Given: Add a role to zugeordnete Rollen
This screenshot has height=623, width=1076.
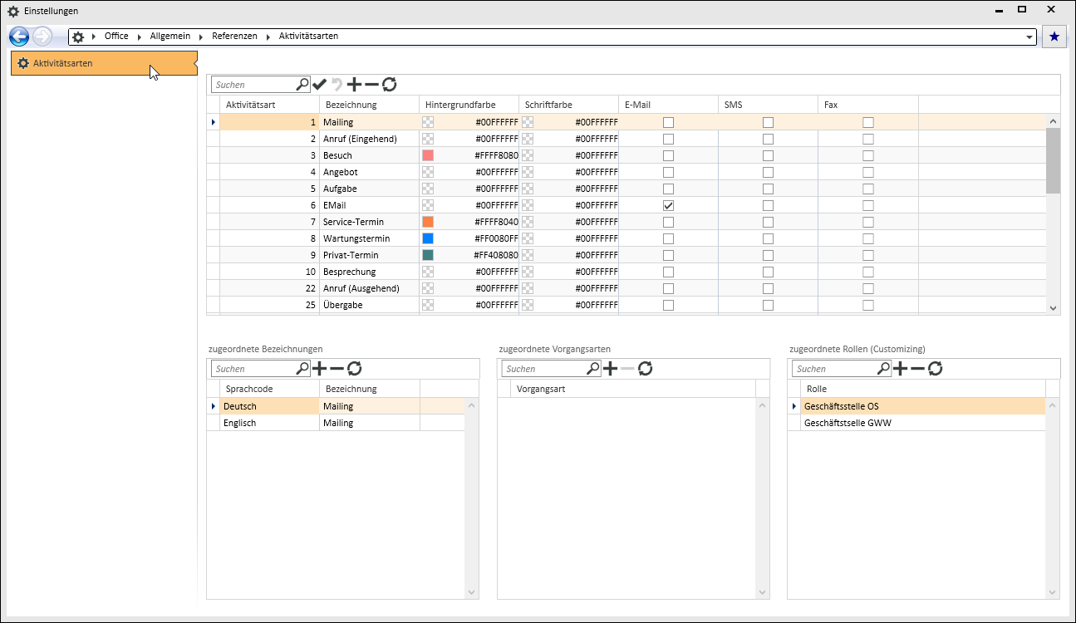Looking at the screenshot, I should coord(900,368).
